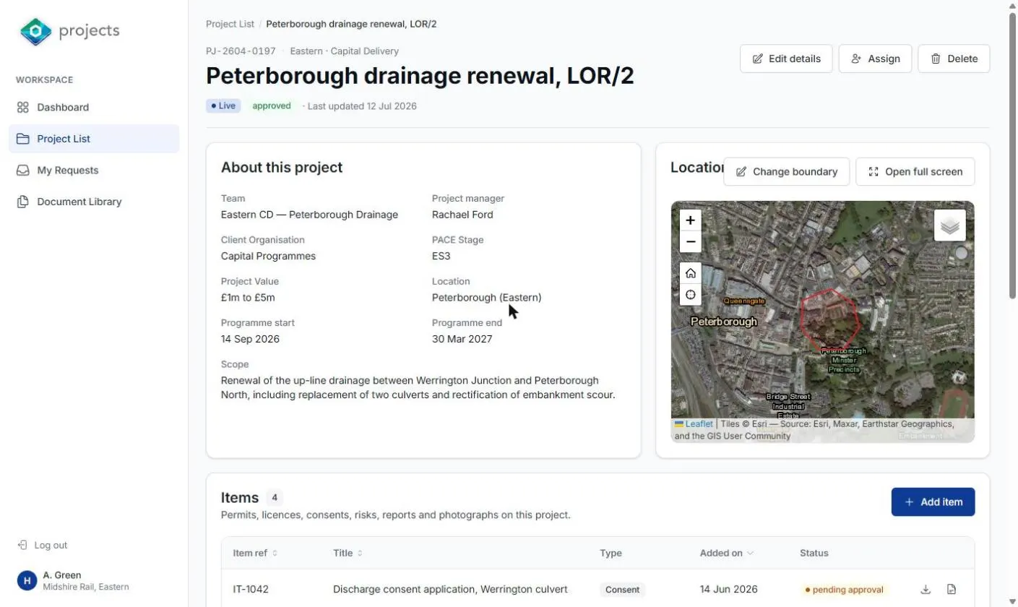This screenshot has width=1018, height=607.
Task: Follow the Project List breadcrumb link
Action: (230, 24)
